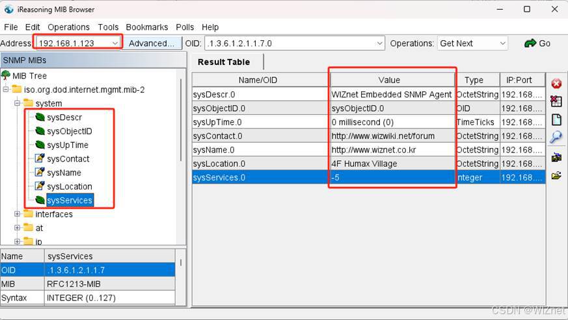Open the OID dropdown arrow

click(x=379, y=43)
